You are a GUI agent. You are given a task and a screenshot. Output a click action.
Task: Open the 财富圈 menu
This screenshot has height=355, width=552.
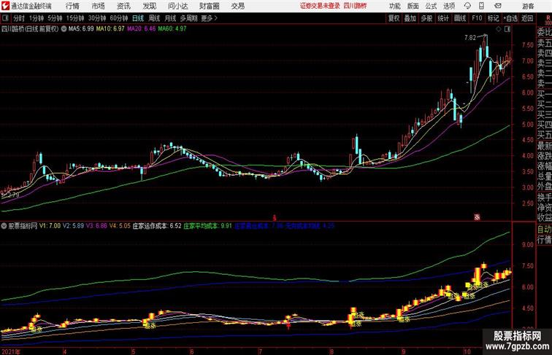click(x=209, y=6)
